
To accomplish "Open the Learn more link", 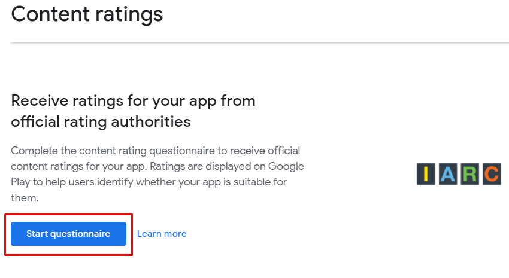I will coord(162,234).
